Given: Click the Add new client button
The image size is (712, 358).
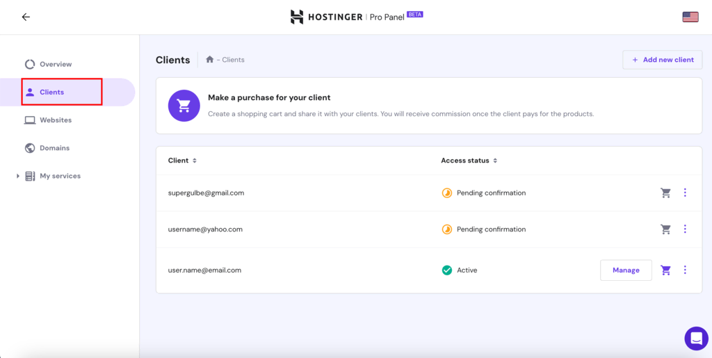Looking at the screenshot, I should (x=662, y=60).
